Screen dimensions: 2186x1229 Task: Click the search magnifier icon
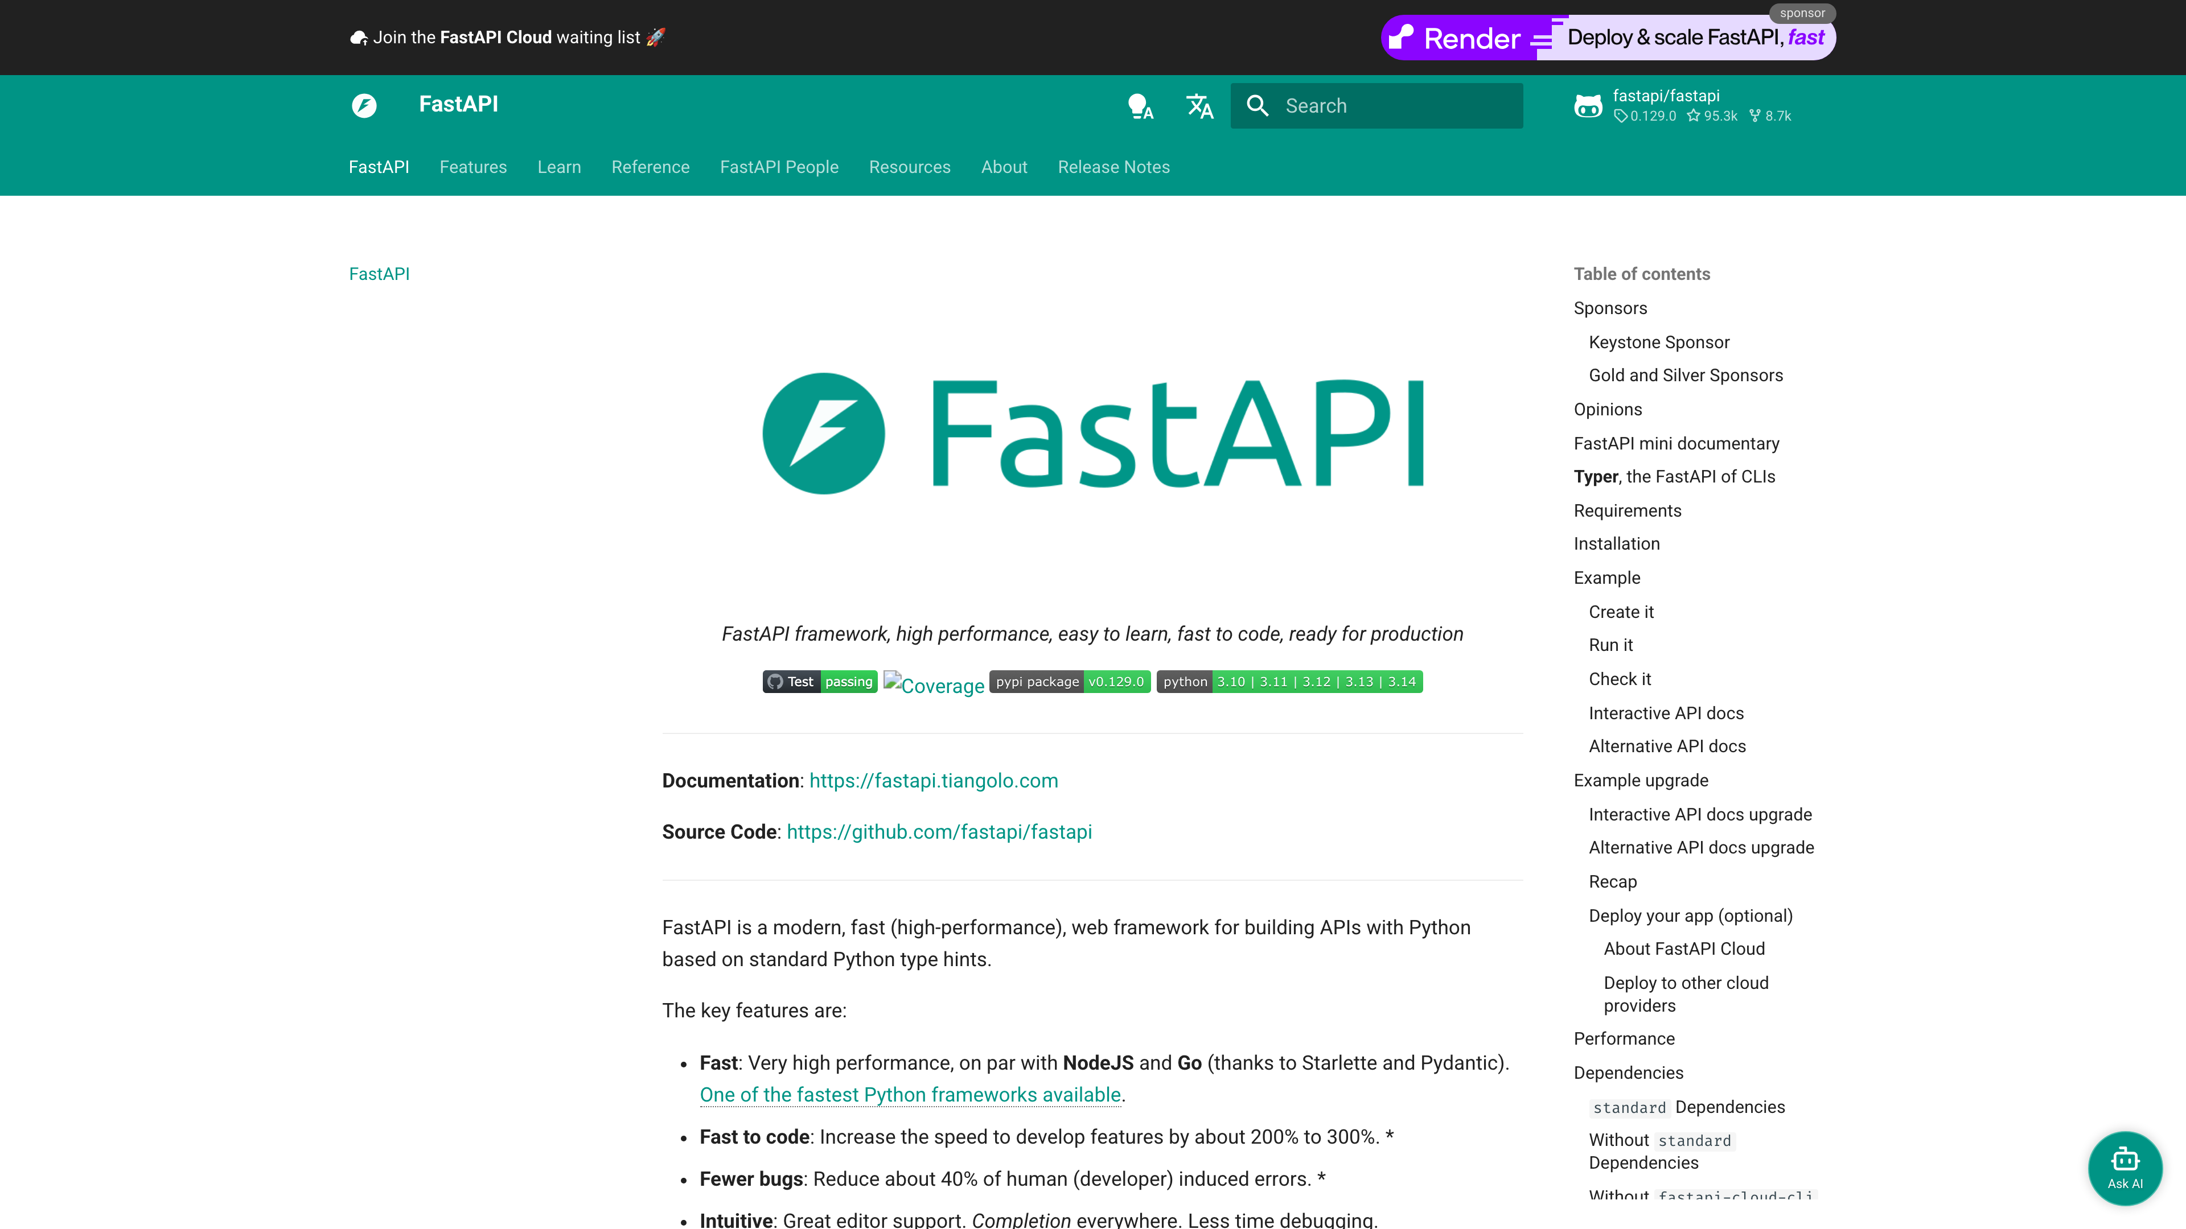click(x=1258, y=105)
